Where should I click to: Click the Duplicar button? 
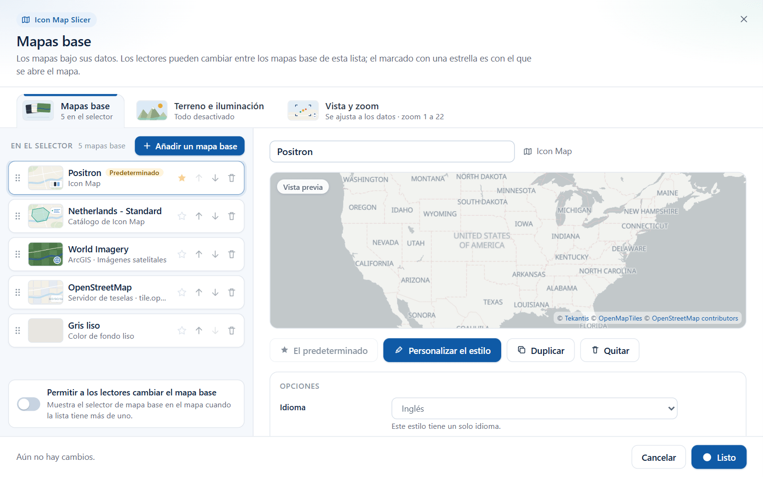coord(541,350)
